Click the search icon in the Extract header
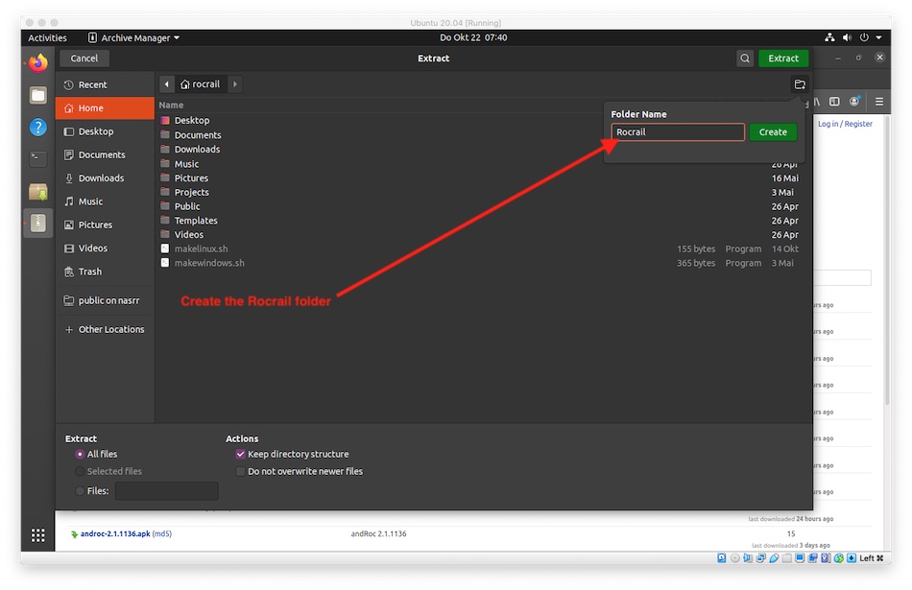This screenshot has height=590, width=912. pos(745,59)
